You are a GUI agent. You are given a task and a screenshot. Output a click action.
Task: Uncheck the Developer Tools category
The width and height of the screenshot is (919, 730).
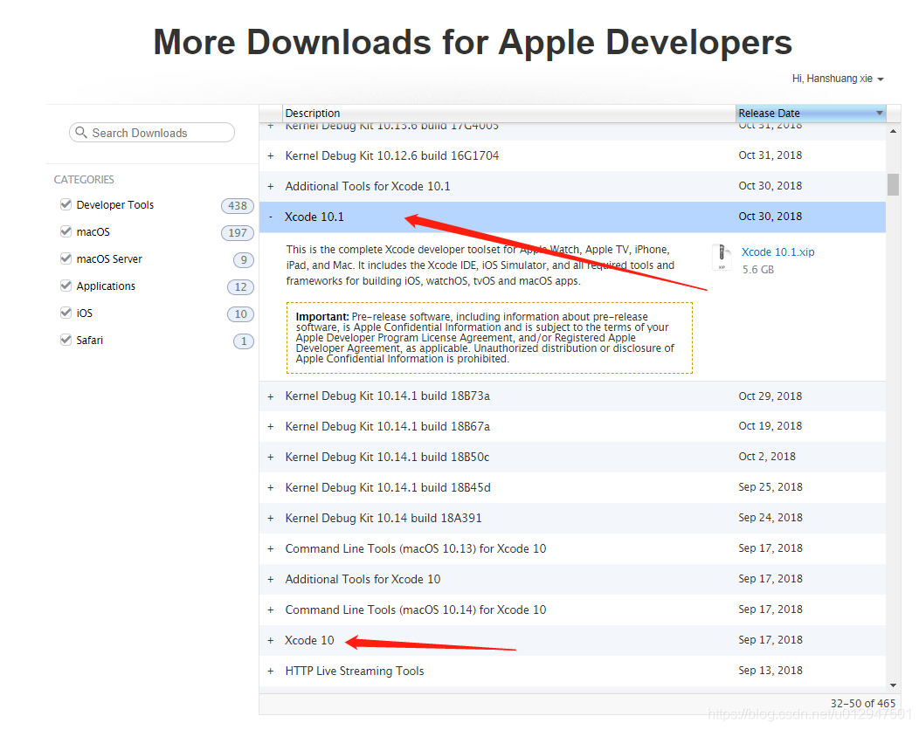(66, 203)
